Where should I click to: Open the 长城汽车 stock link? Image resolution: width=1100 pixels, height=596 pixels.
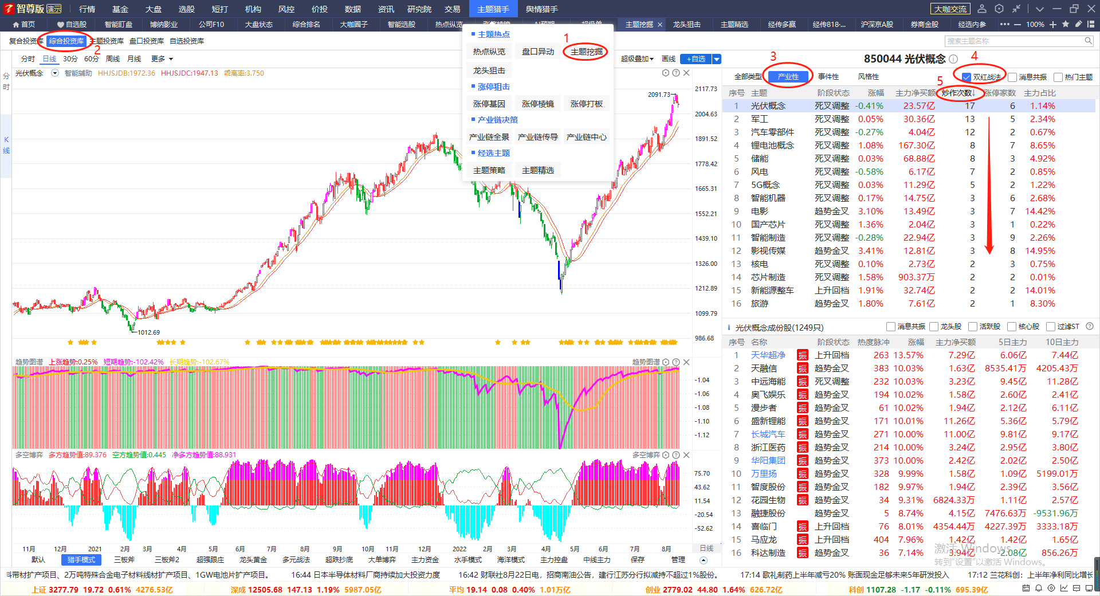coord(768,434)
